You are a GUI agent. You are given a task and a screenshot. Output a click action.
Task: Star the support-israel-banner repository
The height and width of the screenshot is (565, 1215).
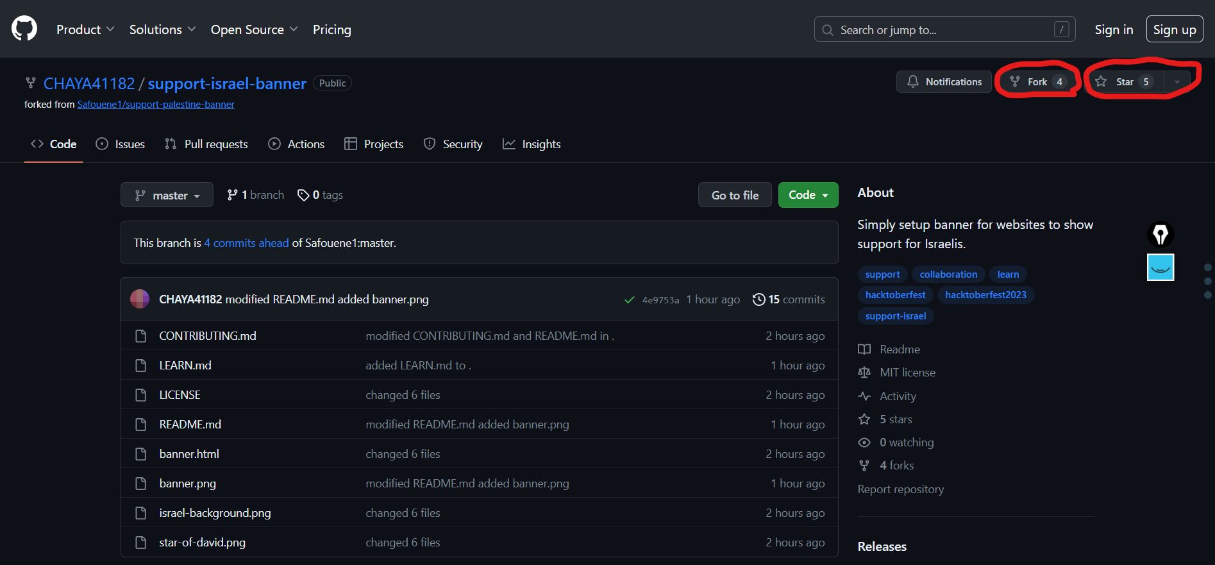(1124, 82)
